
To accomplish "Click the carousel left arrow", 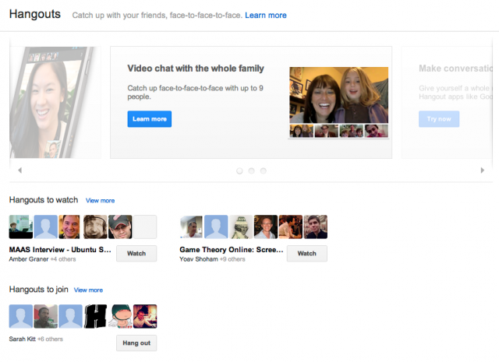I will [19, 170].
